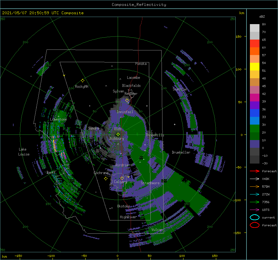Click the 2021/05/07 20:50:59 UTC timestamp
The image size is (278, 260).
[x=43, y=13]
